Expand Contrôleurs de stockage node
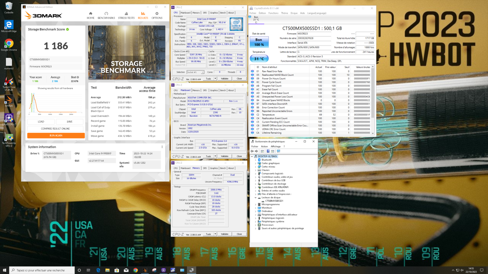This screenshot has height=274, width=488. tap(256, 184)
